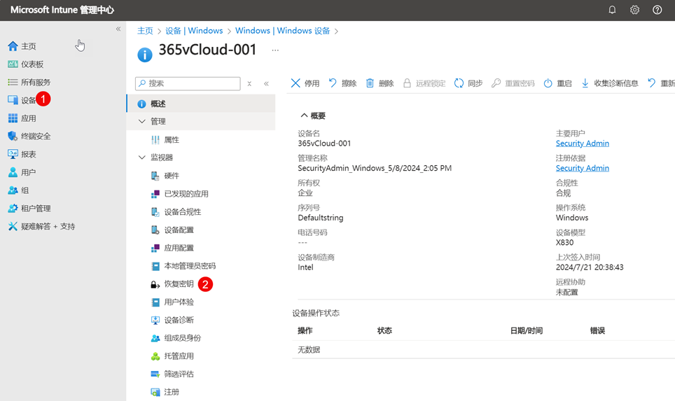Click the 租户管理 gear icon
Image resolution: width=675 pixels, height=401 pixels.
coord(13,209)
